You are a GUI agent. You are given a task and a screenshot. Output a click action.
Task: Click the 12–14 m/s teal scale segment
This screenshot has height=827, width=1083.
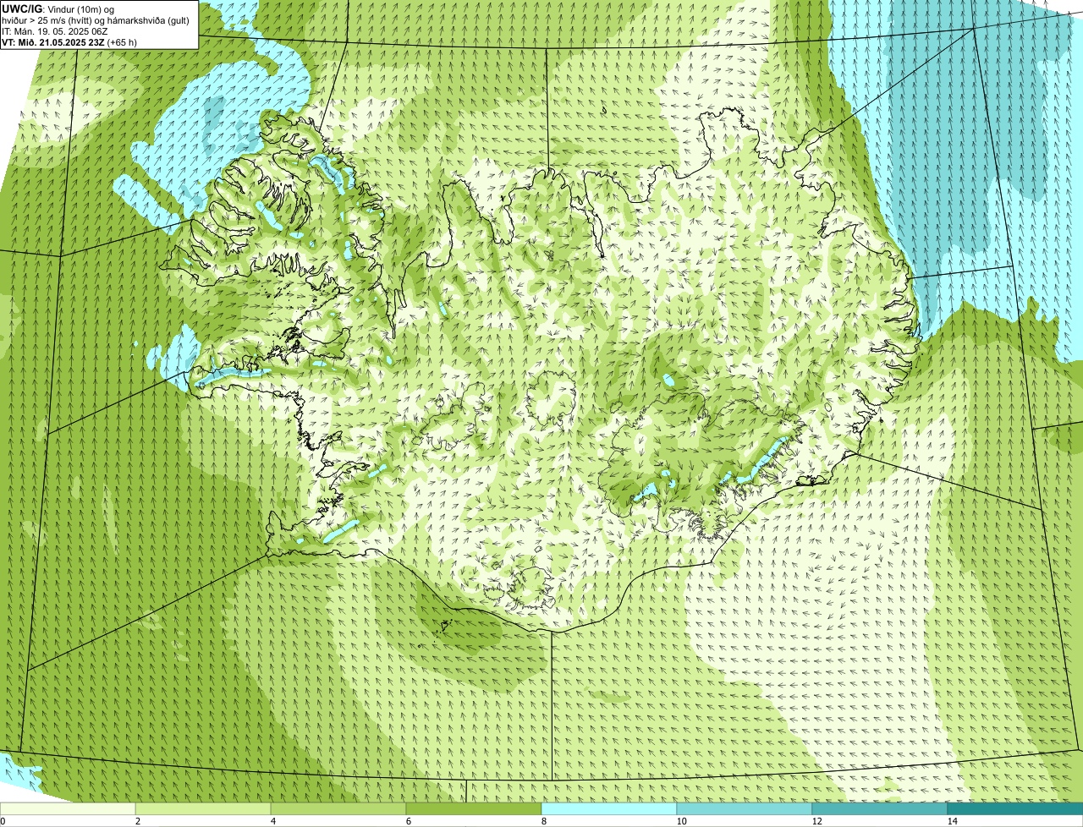click(880, 808)
